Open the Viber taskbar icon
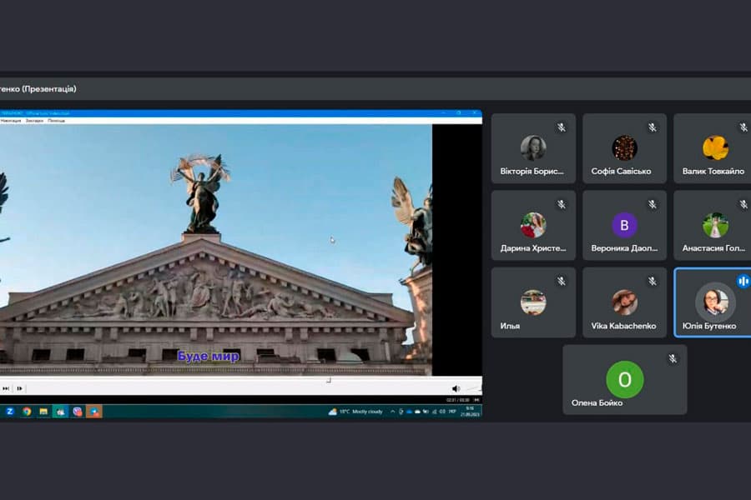751x500 pixels. 77,412
